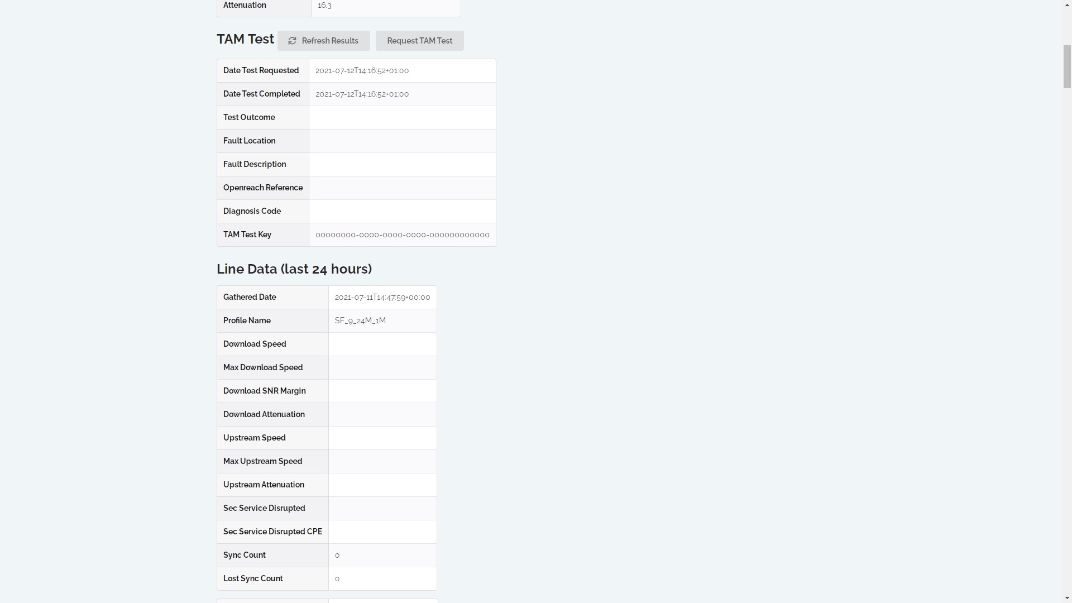
Task: Click the Gathered Date value cell
Action: point(382,298)
